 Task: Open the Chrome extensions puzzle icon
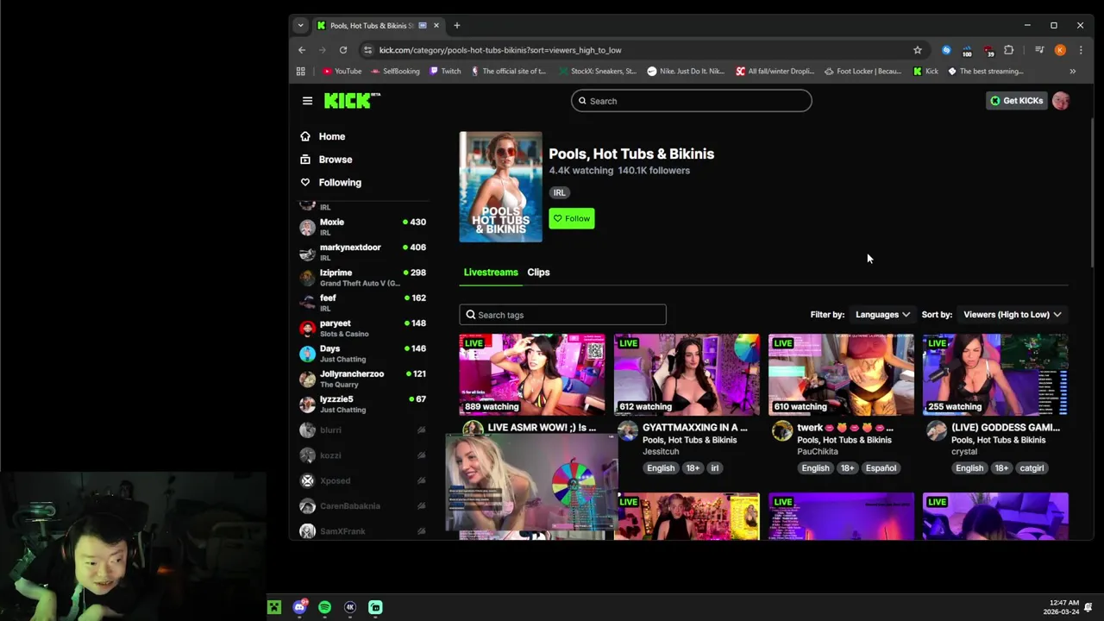pos(1008,50)
